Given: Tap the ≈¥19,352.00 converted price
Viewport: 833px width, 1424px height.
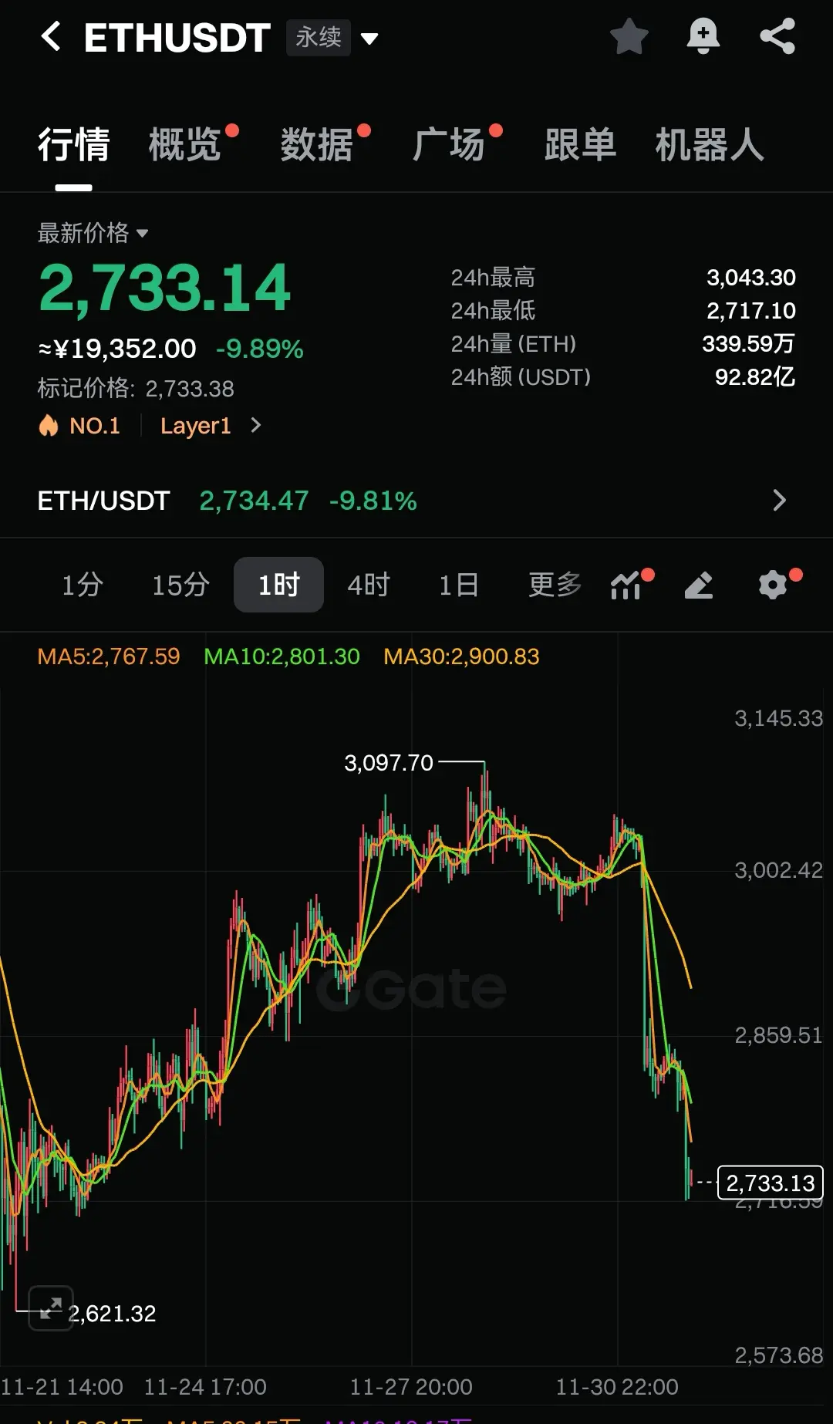Looking at the screenshot, I should (117, 349).
